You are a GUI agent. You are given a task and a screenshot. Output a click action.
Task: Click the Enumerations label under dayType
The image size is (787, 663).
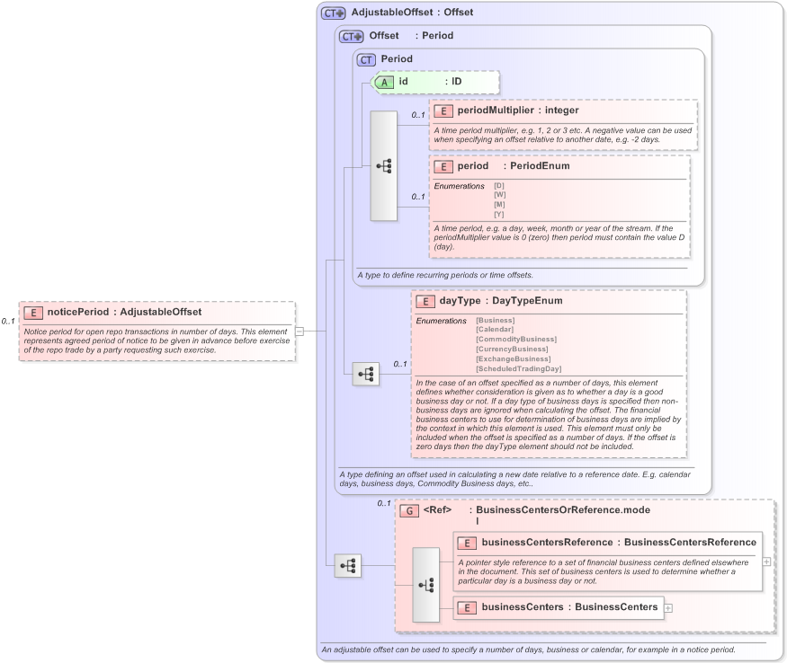[x=442, y=321]
